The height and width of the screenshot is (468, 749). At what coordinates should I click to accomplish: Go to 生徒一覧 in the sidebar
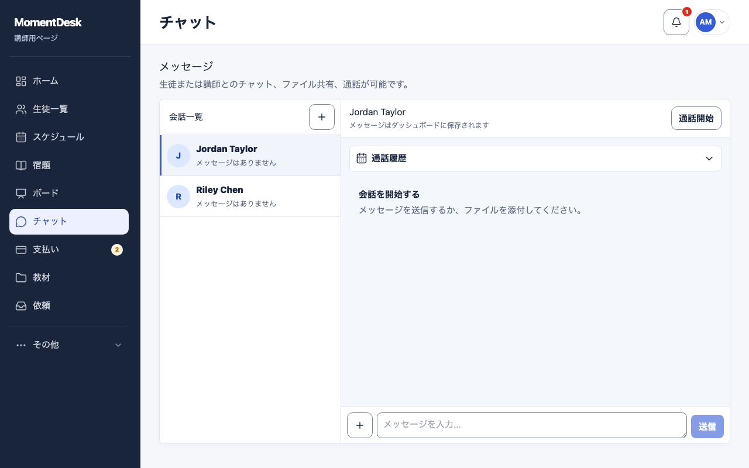69,109
